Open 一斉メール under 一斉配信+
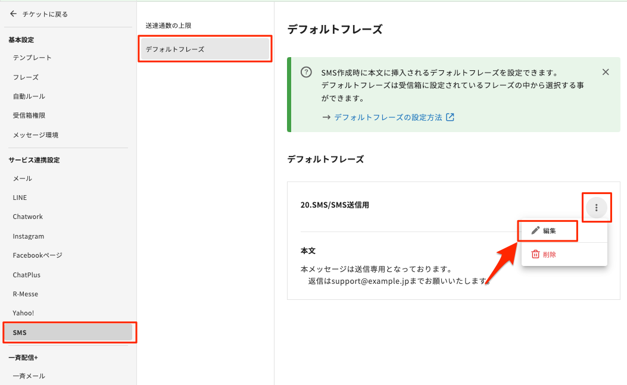The image size is (627, 385). tap(29, 375)
